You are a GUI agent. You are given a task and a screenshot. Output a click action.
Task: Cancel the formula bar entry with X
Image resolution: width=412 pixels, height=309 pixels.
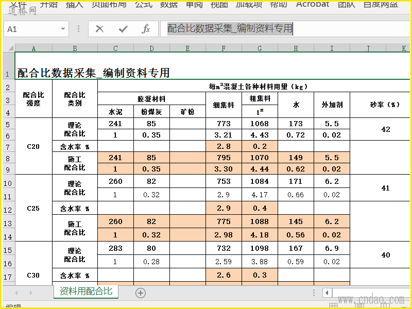[x=99, y=29]
